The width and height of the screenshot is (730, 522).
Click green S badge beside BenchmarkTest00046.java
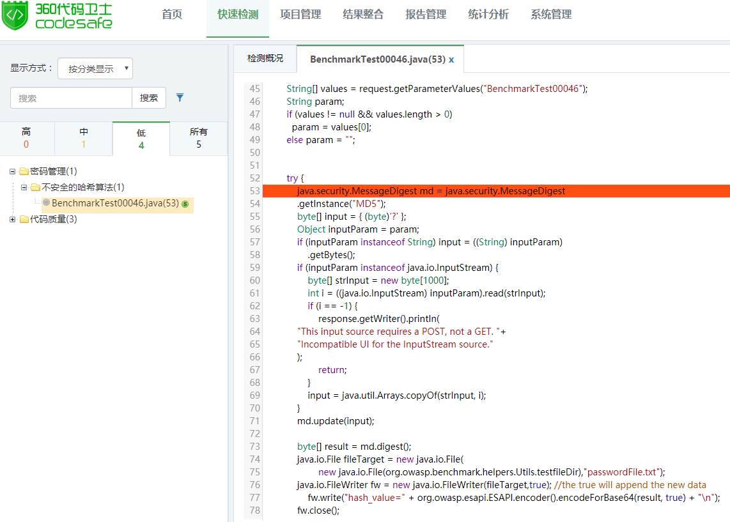pyautogui.click(x=185, y=204)
